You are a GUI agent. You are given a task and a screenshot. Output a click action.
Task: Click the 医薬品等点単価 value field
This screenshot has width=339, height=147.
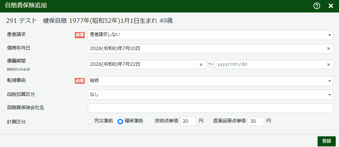[x=256, y=121]
